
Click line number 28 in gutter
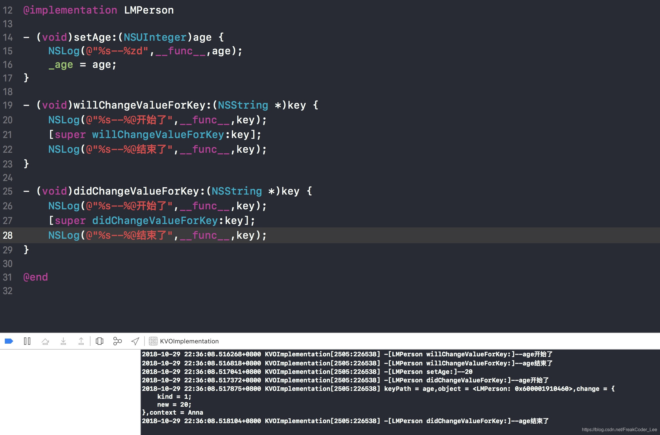[x=8, y=235]
